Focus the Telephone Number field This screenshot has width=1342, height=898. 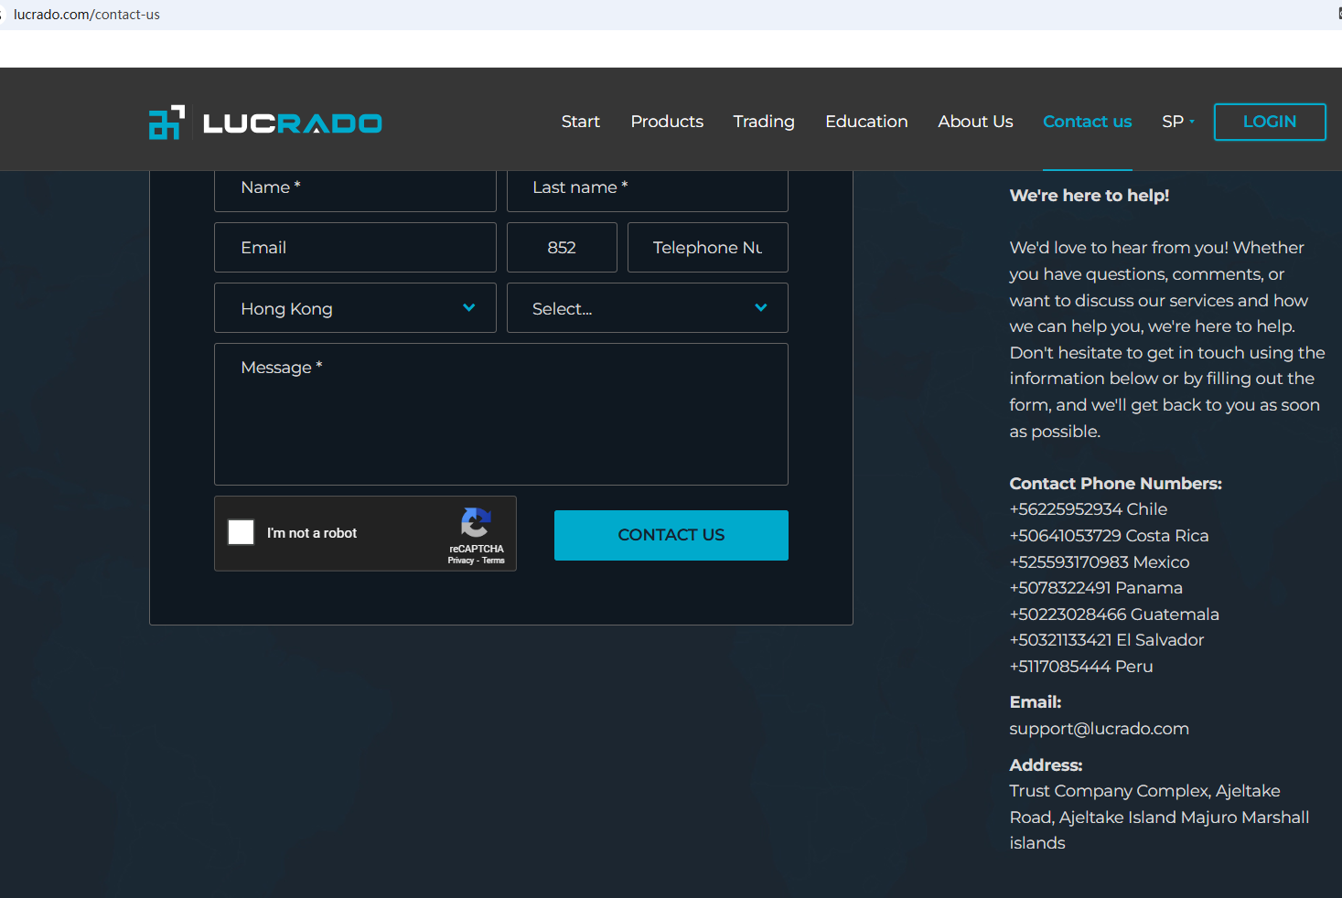[x=707, y=248]
